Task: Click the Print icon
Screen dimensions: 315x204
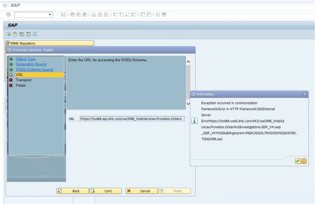Action: click(94, 14)
